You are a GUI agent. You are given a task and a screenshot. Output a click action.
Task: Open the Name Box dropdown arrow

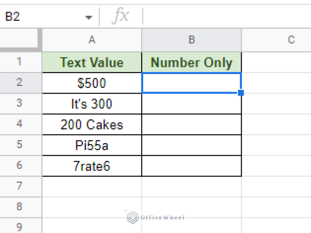pyautogui.click(x=89, y=17)
